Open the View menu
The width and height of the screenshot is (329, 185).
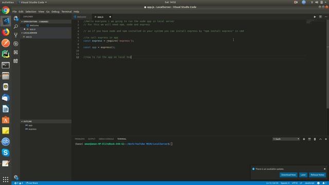[x=41, y=12]
